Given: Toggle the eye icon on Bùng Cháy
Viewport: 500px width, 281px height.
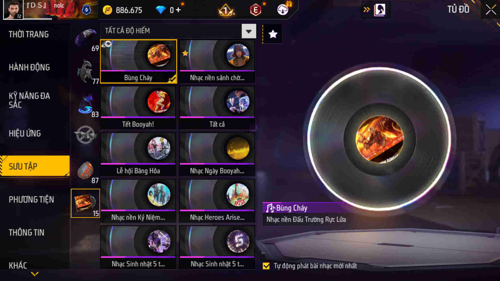Looking at the screenshot, I should coord(107,44).
